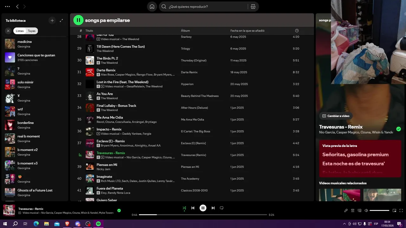Viewport: 406px width, 228px height.
Task: Skip to the next track
Action: (213, 208)
